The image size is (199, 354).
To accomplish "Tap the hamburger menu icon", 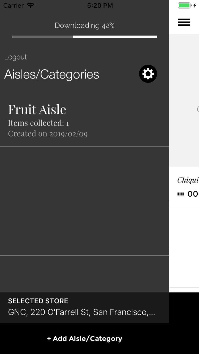I will coord(184,22).
